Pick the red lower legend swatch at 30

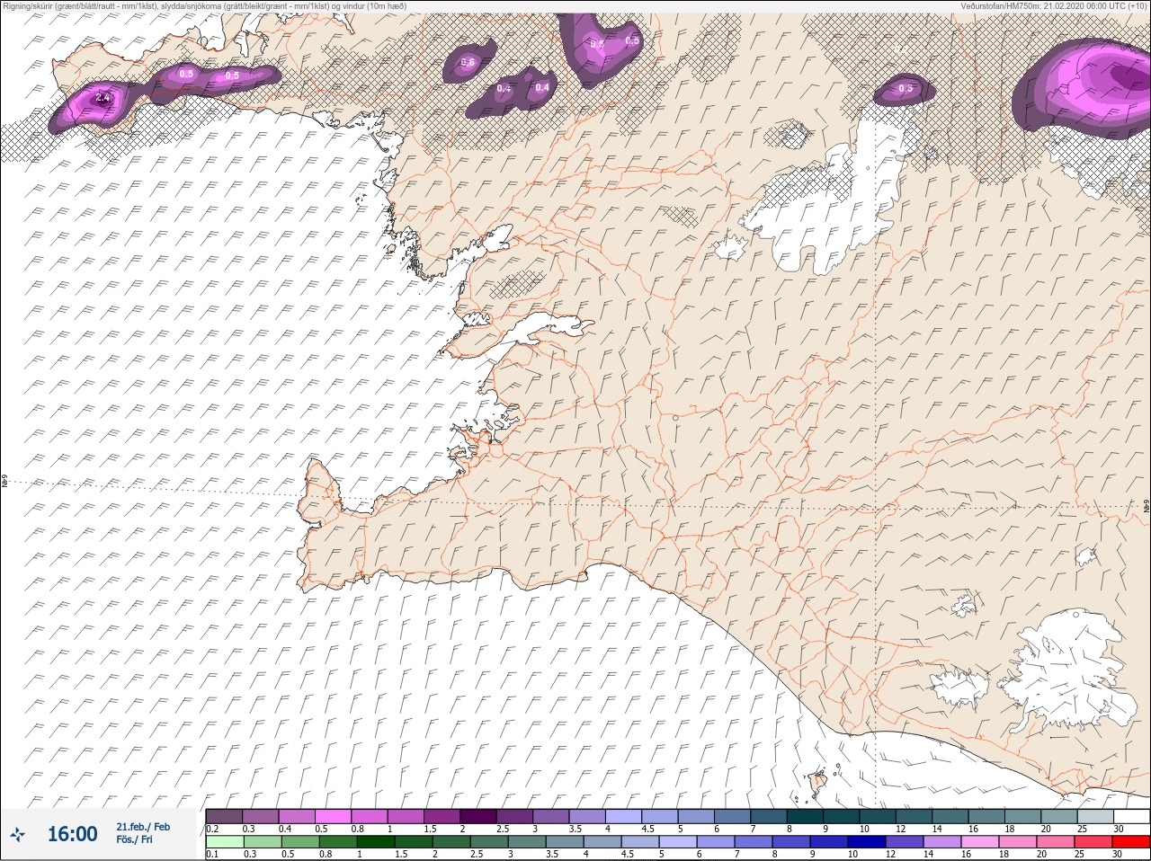pos(1130,842)
